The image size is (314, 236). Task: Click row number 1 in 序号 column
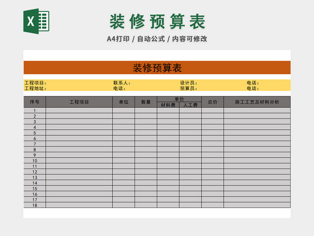[x=35, y=110]
